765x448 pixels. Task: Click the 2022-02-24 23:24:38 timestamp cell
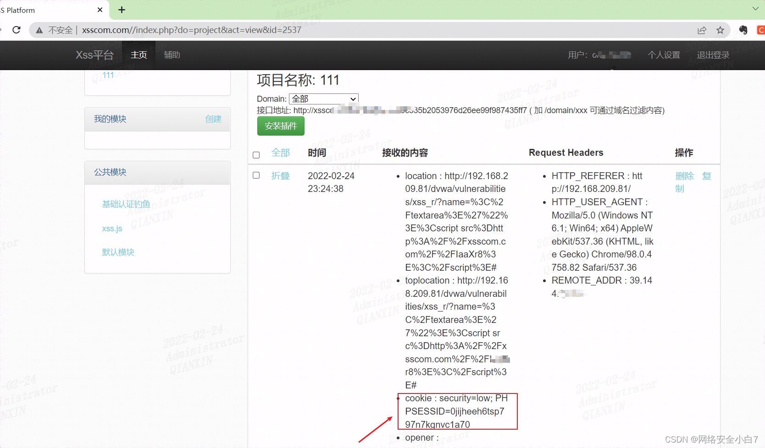pos(331,182)
